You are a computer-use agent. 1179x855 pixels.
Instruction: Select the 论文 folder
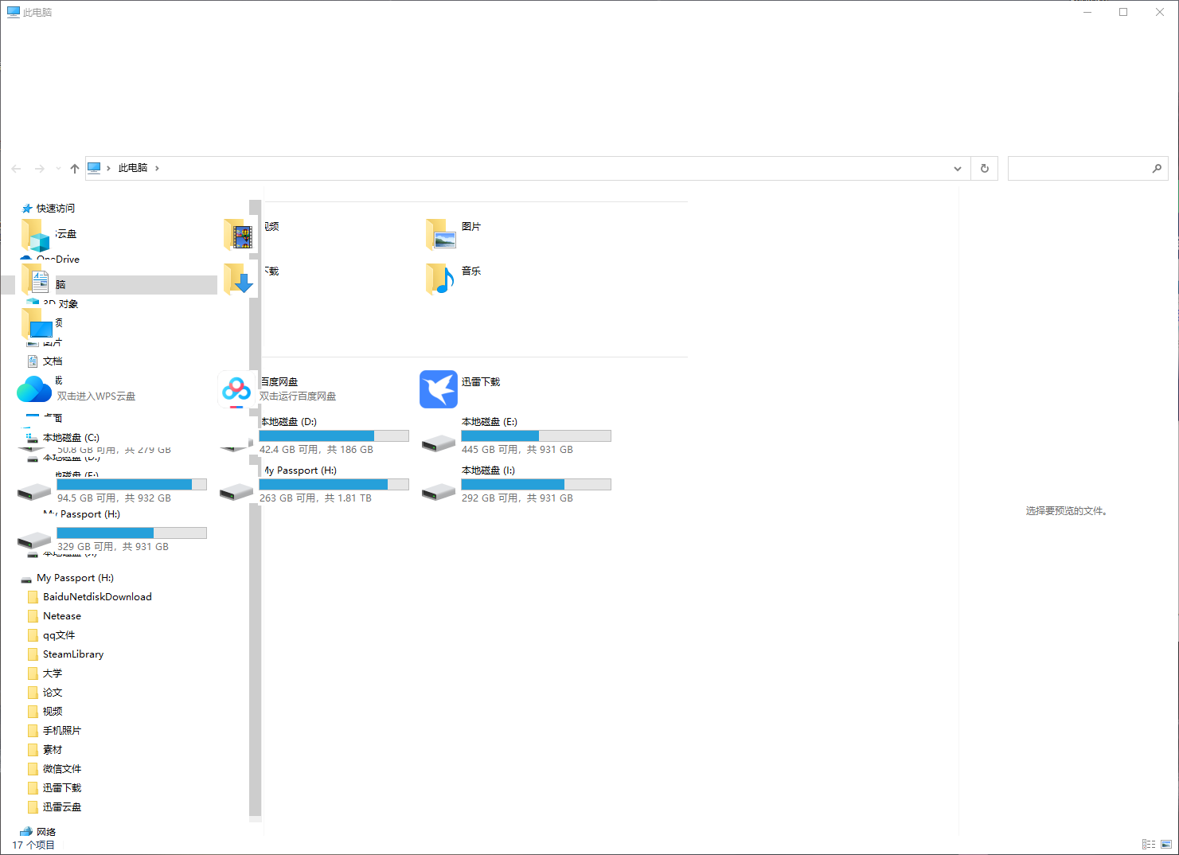[53, 693]
